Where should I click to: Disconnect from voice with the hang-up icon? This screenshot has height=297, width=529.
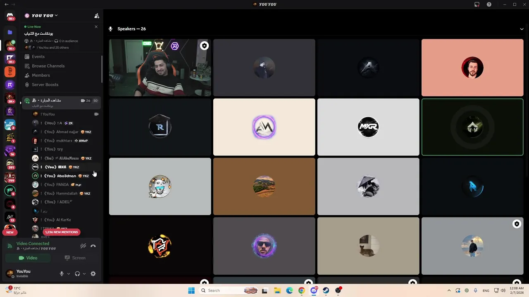coord(93,246)
